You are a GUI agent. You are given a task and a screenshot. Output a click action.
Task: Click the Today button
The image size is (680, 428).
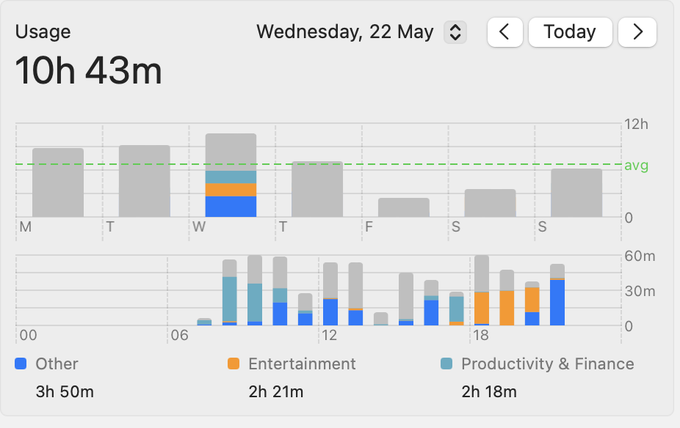pos(570,32)
